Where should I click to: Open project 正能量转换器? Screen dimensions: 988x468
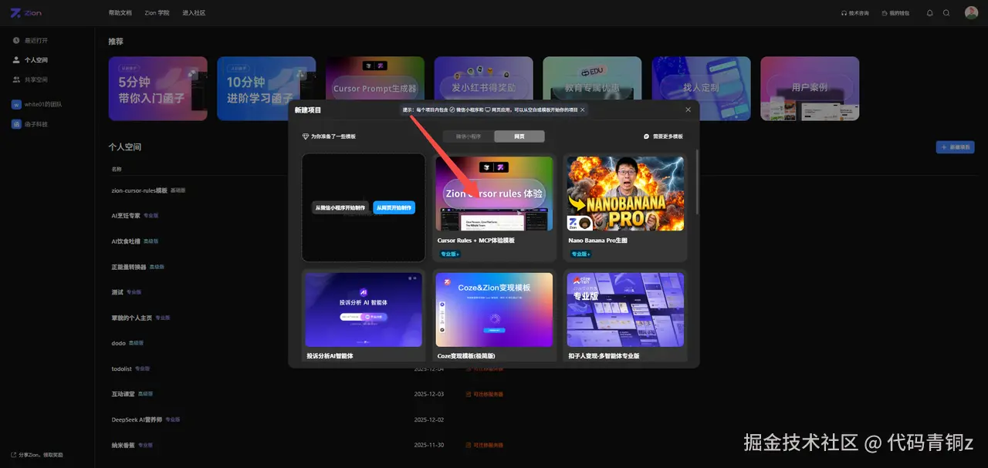click(129, 267)
